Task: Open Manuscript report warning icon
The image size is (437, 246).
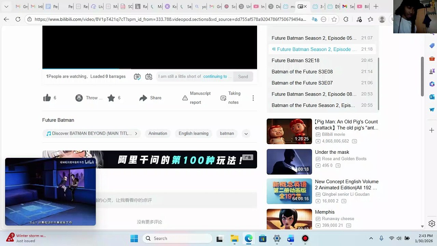Action: [x=185, y=98]
